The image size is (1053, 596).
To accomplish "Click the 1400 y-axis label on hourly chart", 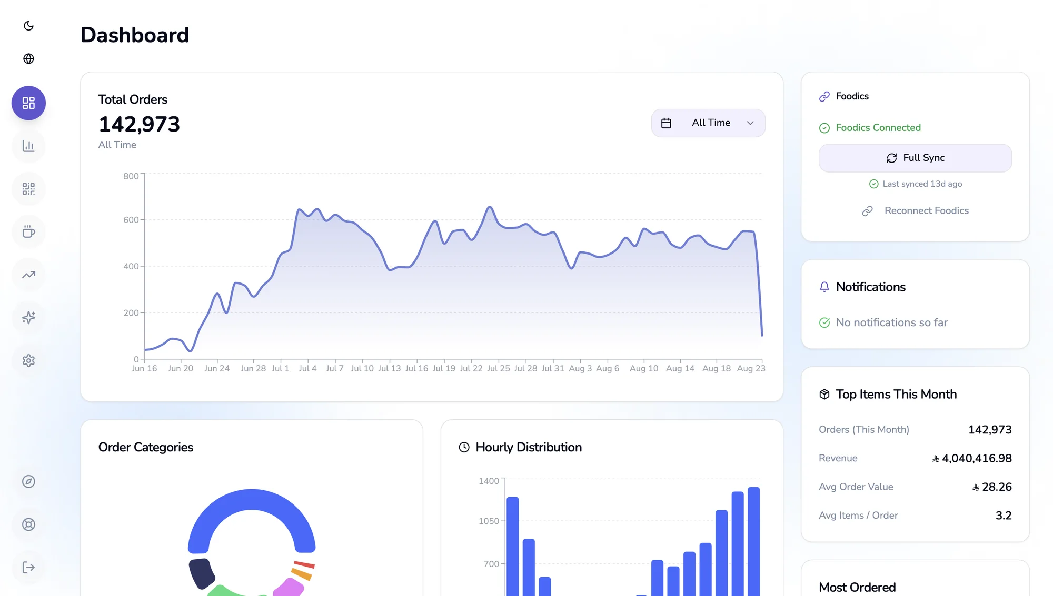I will click(489, 481).
